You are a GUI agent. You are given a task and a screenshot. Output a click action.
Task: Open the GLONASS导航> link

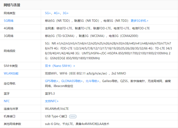72,81
